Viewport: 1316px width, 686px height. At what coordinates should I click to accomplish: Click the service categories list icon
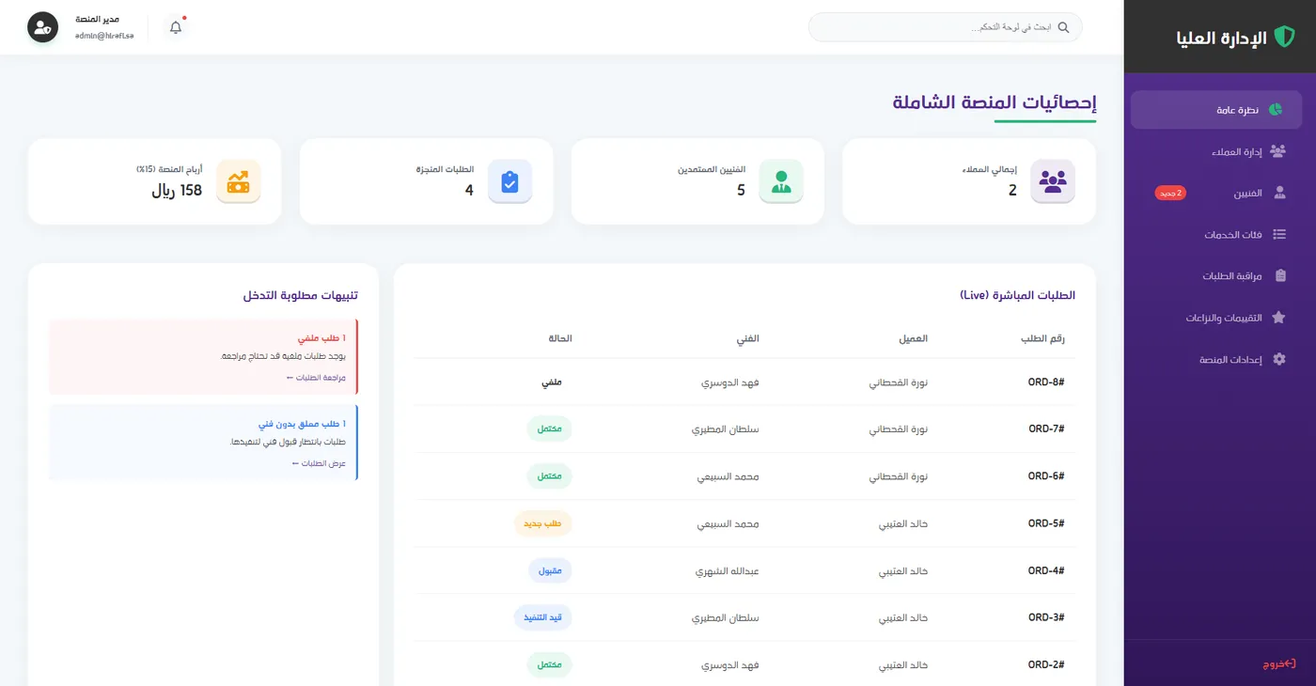[x=1278, y=234]
